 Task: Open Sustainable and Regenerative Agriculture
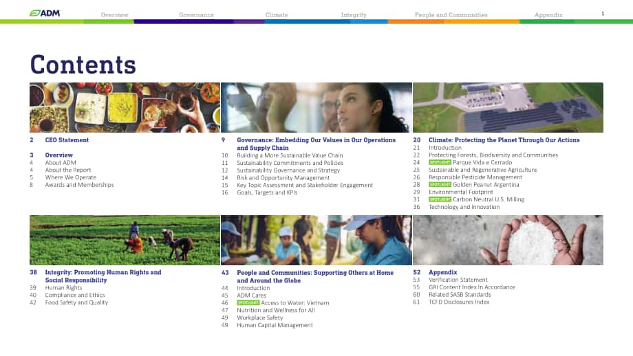point(483,170)
